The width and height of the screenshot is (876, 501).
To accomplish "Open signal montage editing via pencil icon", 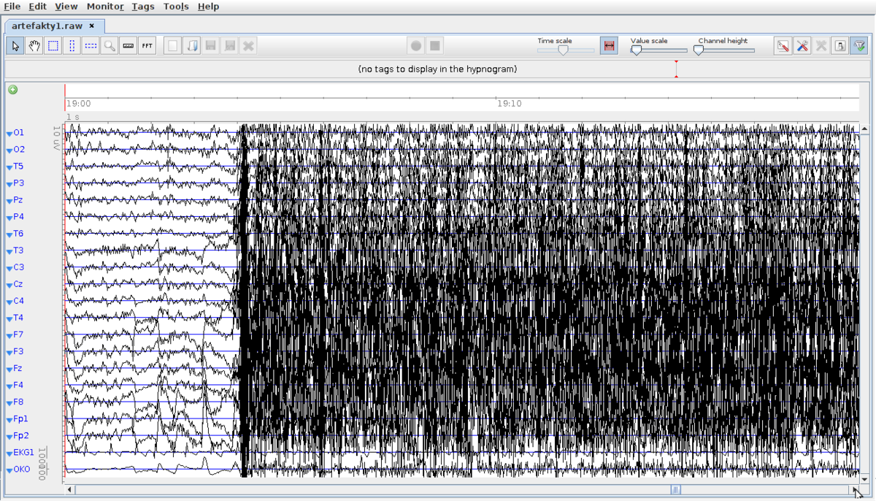I will 782,45.
